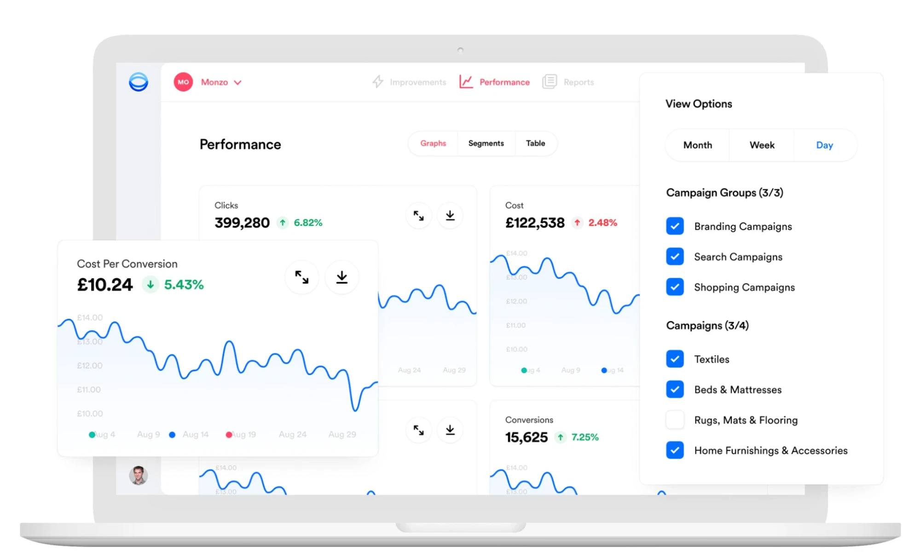The image size is (920, 557).
Task: Expand Clicks chart to fullscreen
Action: [x=419, y=215]
